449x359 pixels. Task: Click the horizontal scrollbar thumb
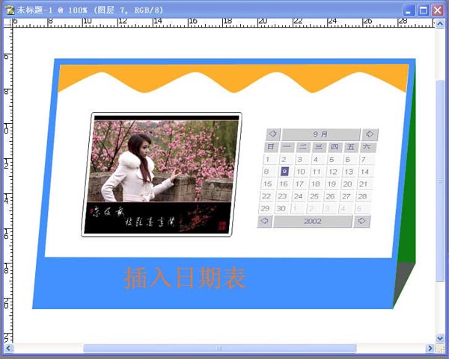221,349
